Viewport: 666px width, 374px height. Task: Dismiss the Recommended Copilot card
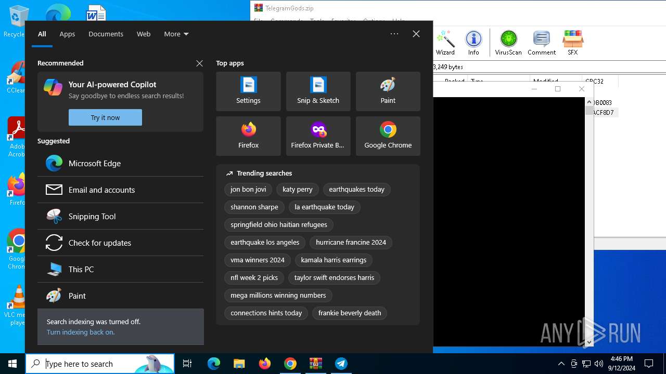tap(199, 63)
